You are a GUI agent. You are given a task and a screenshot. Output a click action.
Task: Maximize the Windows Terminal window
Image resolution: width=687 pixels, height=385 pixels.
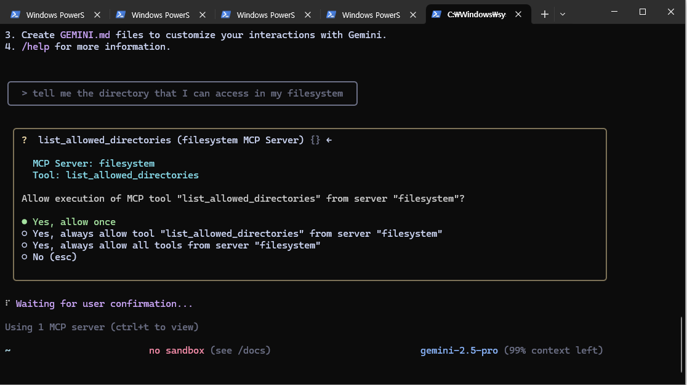click(642, 12)
